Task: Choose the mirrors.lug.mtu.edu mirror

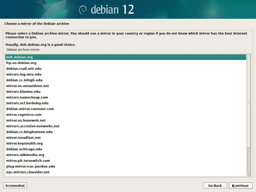Action: pyautogui.click(x=125, y=74)
